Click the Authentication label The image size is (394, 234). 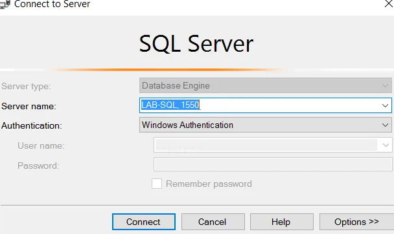click(x=32, y=125)
